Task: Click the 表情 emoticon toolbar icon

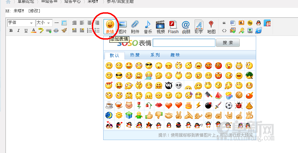Action: tap(110, 27)
